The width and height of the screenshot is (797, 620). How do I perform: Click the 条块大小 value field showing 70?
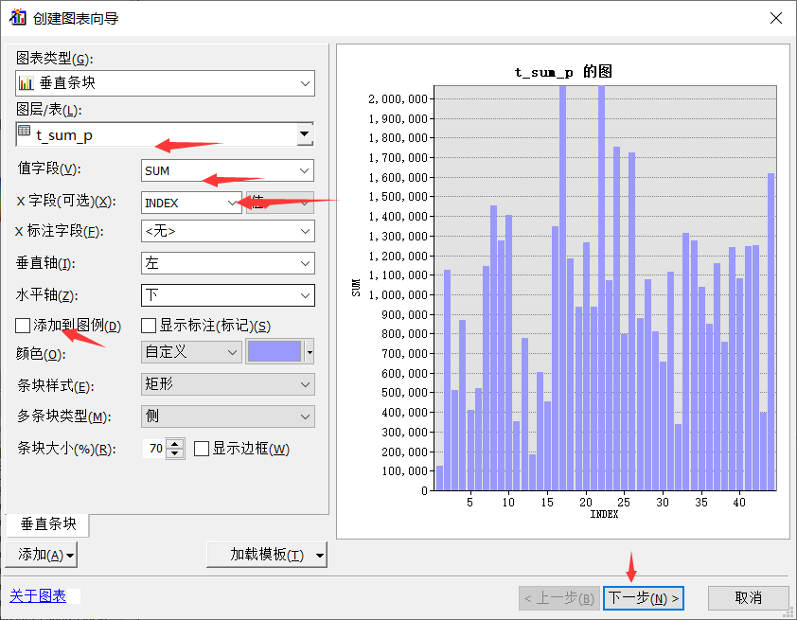point(154,449)
